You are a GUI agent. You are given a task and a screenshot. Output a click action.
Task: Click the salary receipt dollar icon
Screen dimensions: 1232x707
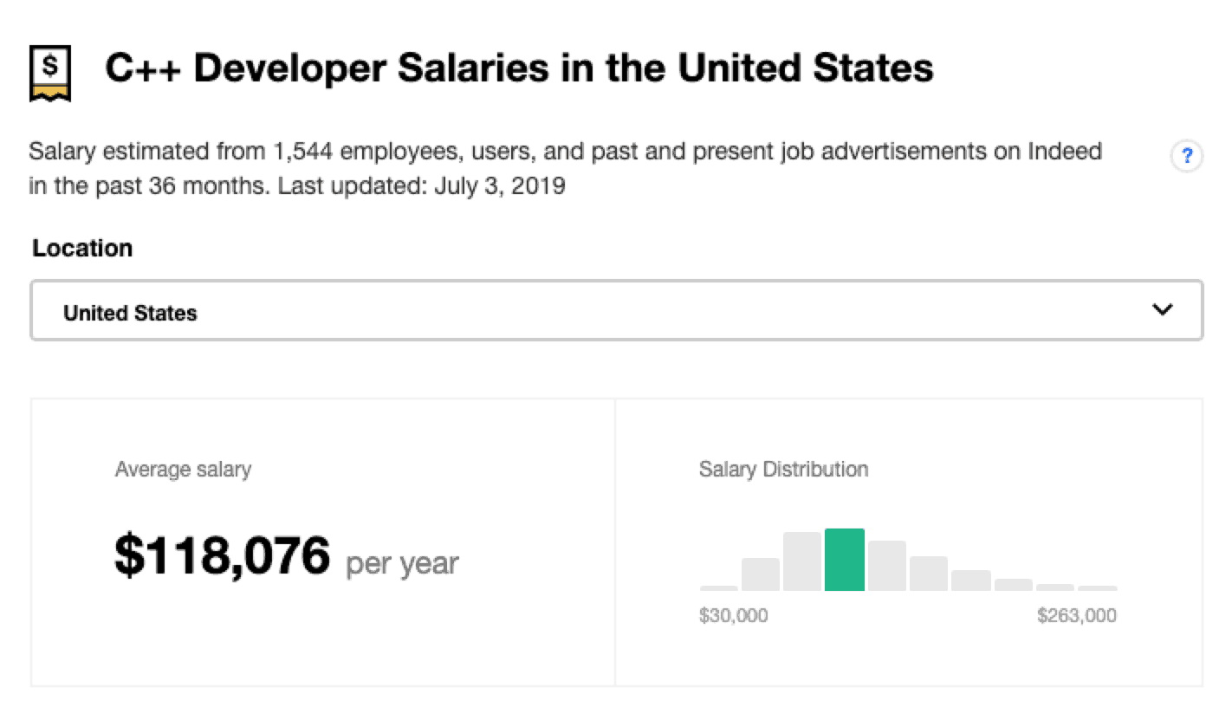pyautogui.click(x=49, y=74)
